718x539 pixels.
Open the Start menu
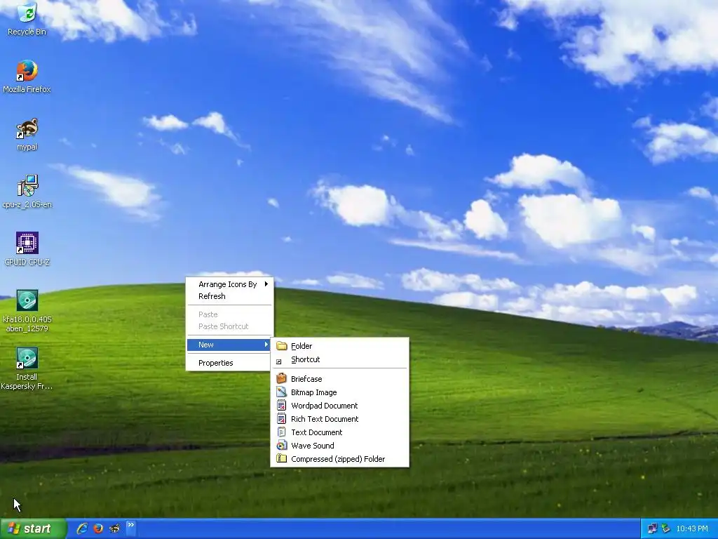pyautogui.click(x=34, y=529)
